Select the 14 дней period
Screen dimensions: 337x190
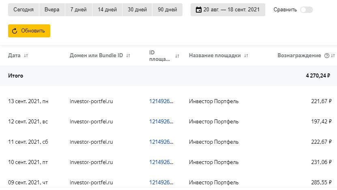click(107, 10)
